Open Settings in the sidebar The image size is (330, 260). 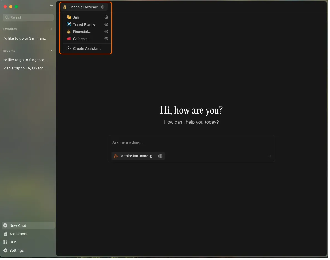(16, 250)
